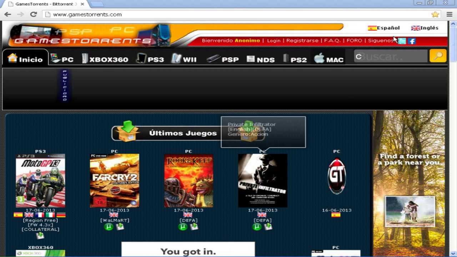Image resolution: width=457 pixels, height=257 pixels.
Task: Switch the site language to Español
Action: (x=384, y=28)
